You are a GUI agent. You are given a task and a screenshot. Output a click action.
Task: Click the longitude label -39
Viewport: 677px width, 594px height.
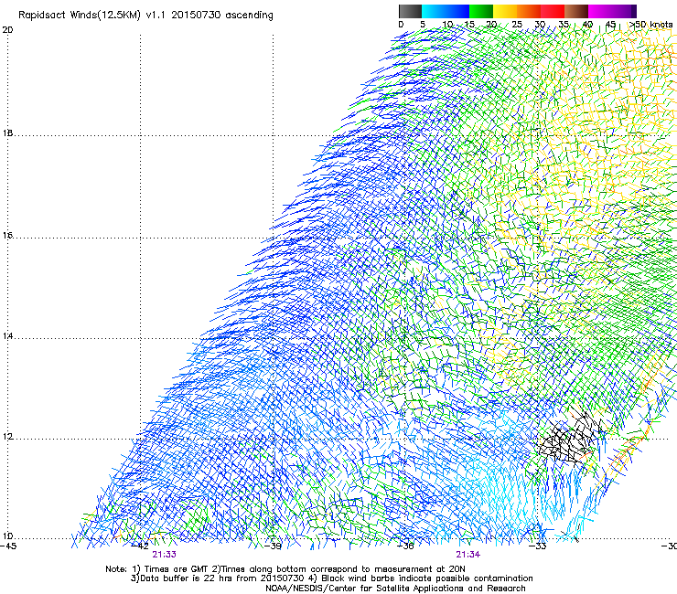[x=273, y=546]
